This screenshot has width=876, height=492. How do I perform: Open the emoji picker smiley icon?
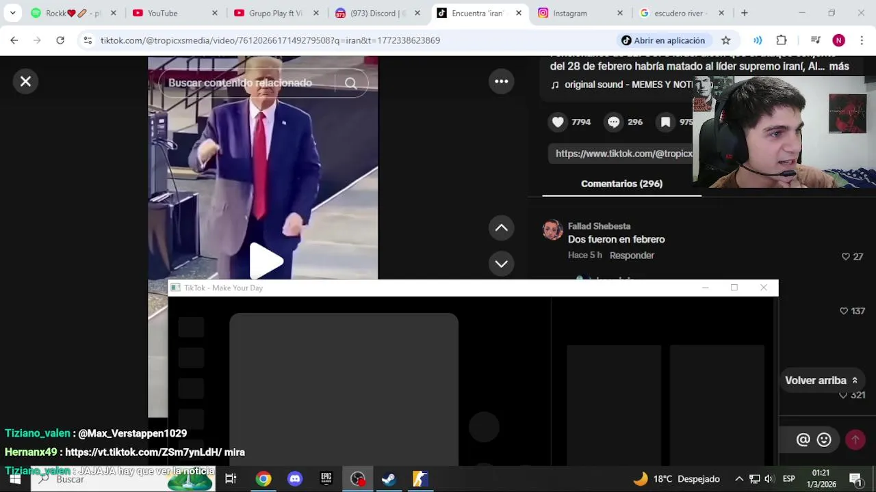pyautogui.click(x=824, y=440)
